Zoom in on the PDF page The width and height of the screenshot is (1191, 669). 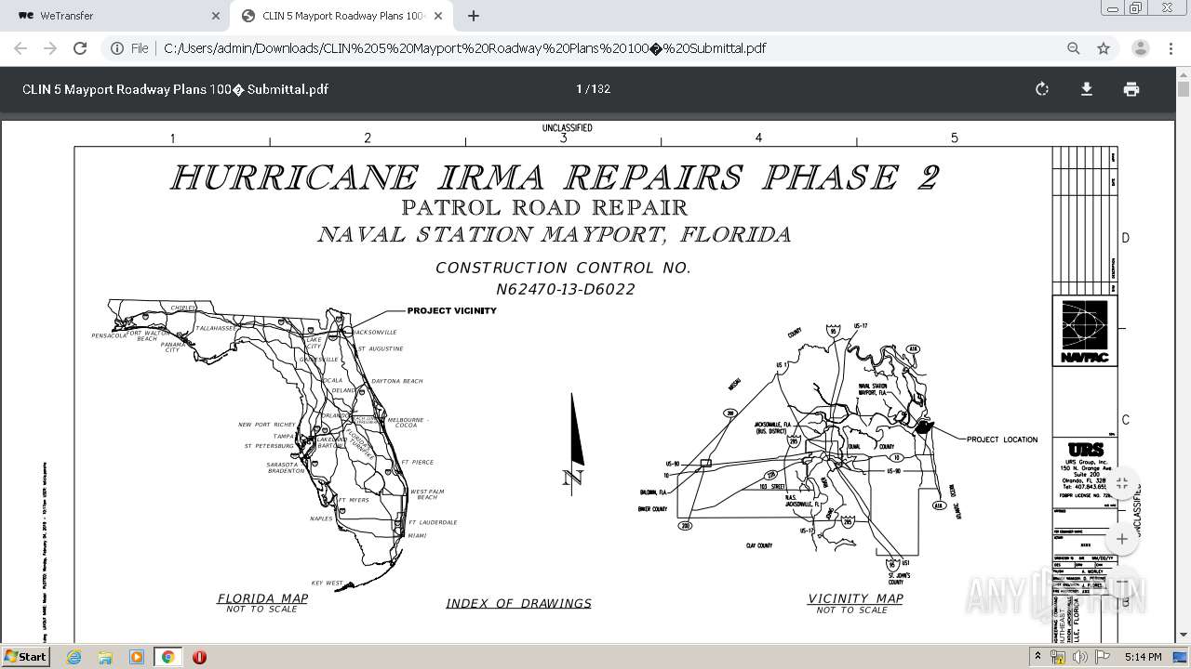[1122, 539]
